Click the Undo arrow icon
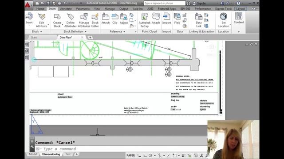This screenshot has width=284, height=159. (65, 3)
